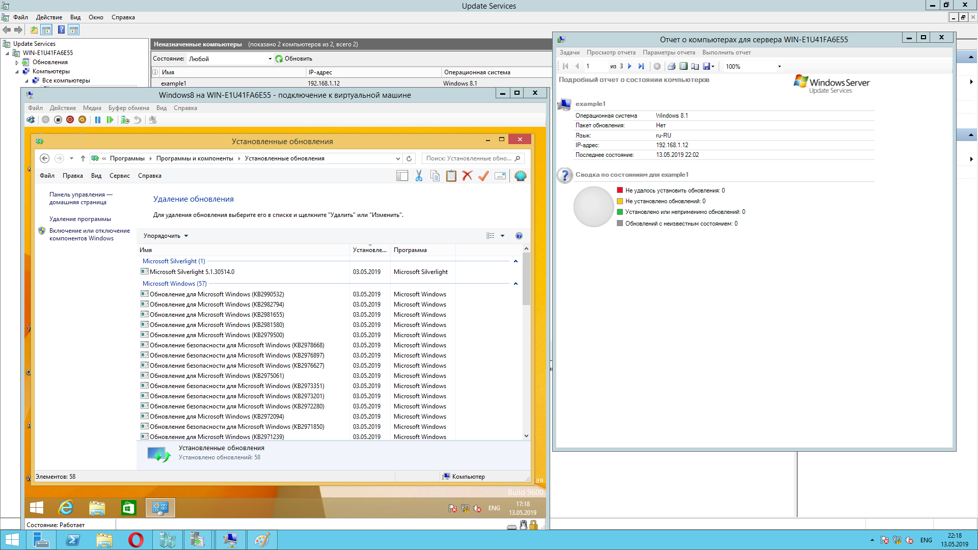Jump to last report page
Screen dimensions: 978x550
[x=641, y=67]
